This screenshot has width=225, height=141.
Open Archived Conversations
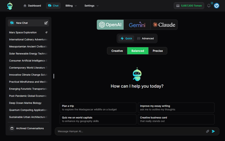click(x=28, y=128)
